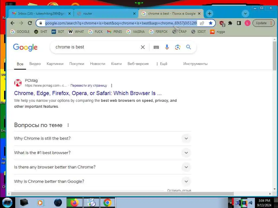Reload the current page

[x=30, y=23]
